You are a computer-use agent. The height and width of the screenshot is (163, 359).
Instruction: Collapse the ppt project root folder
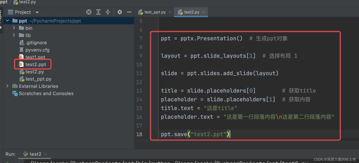(8, 21)
